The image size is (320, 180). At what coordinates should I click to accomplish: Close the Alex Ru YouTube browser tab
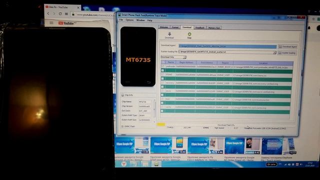tap(78, 7)
